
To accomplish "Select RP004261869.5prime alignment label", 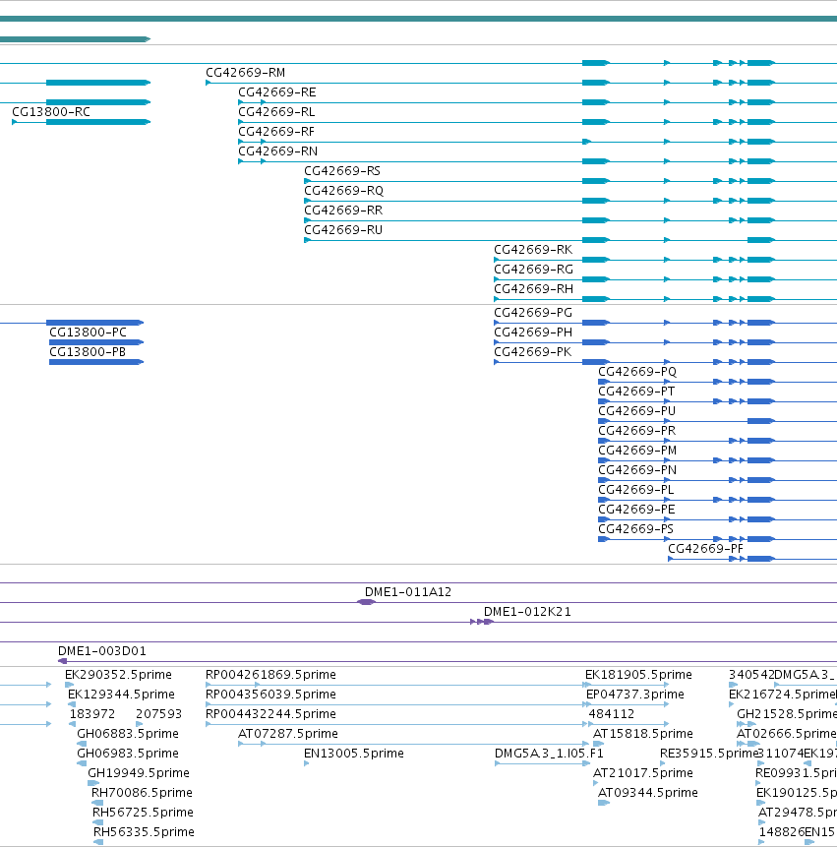I will point(270,675).
